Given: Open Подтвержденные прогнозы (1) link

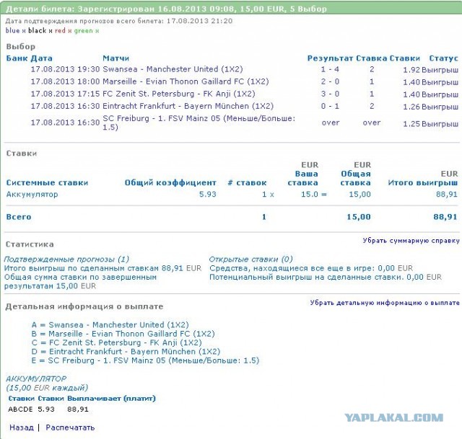Looking at the screenshot, I should pos(66,259).
